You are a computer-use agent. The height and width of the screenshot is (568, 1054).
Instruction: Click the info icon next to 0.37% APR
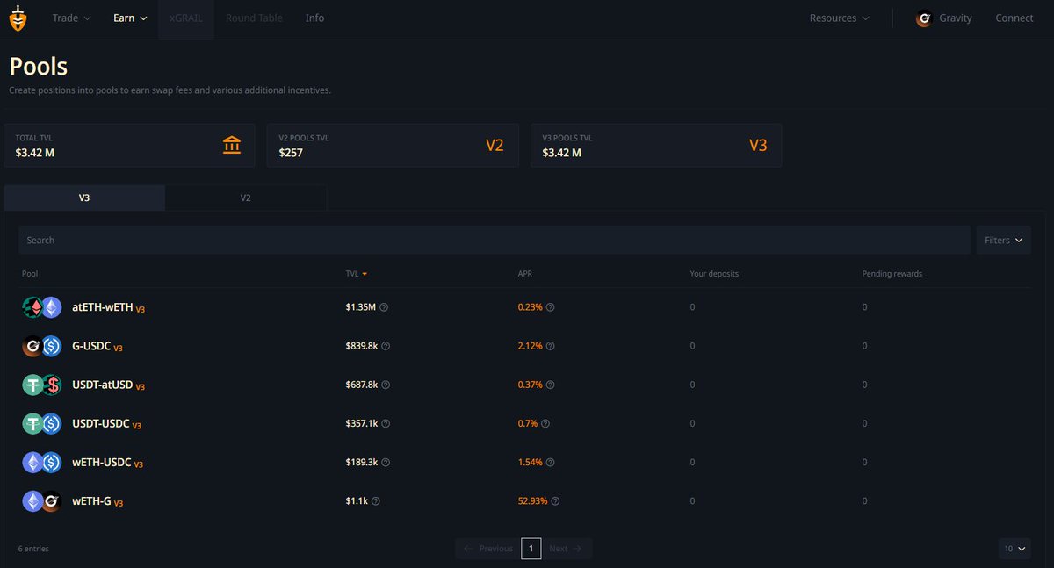551,385
